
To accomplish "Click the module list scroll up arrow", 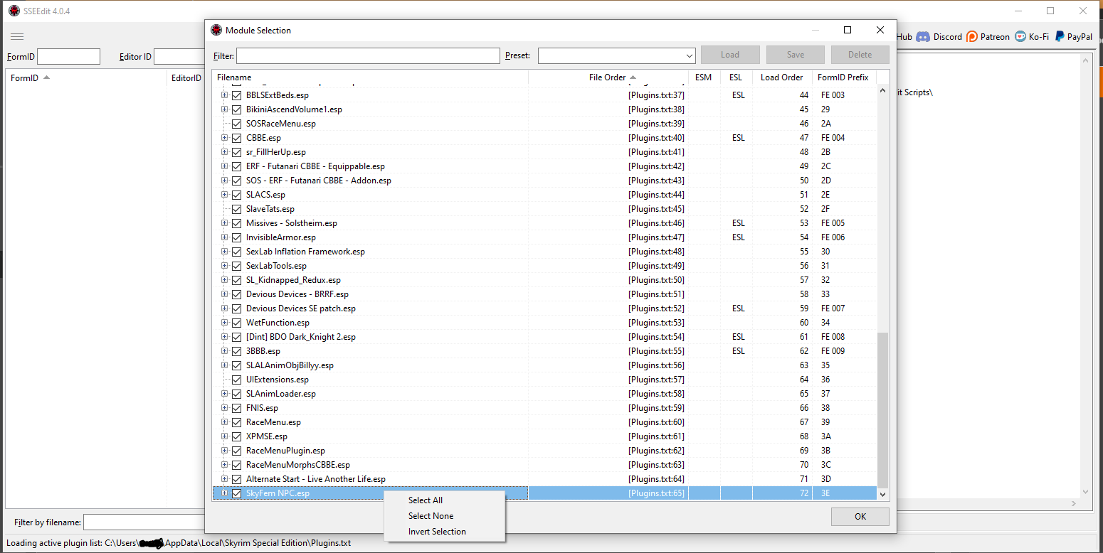I will [883, 90].
